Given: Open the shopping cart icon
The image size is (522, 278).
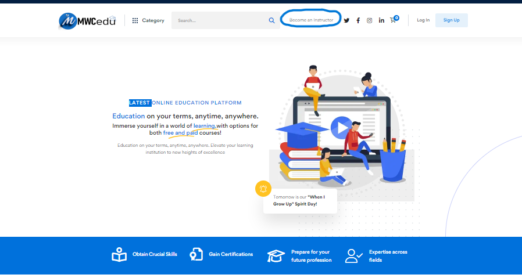Looking at the screenshot, I should click(394, 20).
